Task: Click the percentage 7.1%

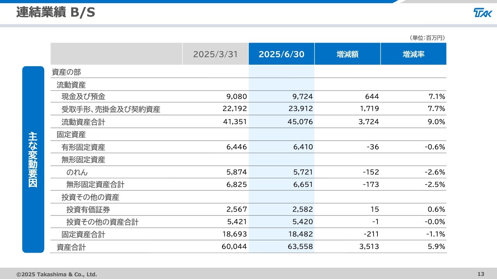Action: click(436, 97)
